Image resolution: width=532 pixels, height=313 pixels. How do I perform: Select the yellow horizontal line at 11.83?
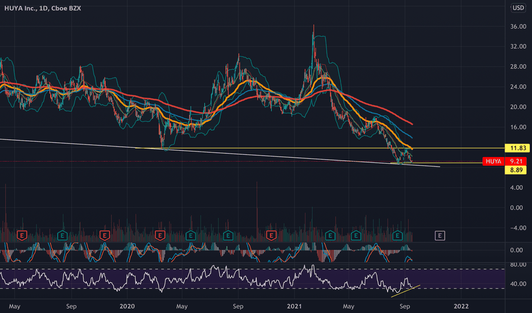point(320,148)
